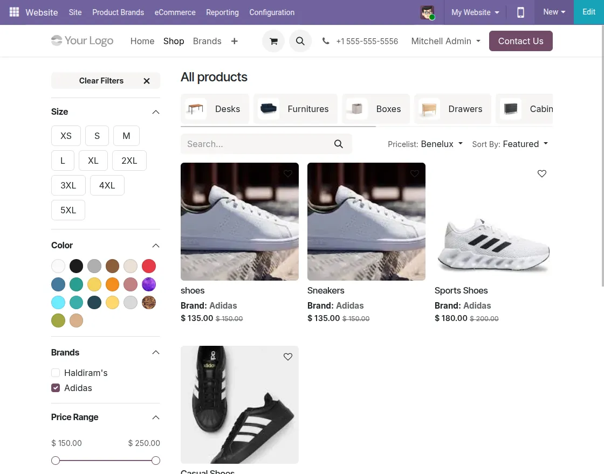Select size L filter
The width and height of the screenshot is (604, 474).
[x=63, y=161]
